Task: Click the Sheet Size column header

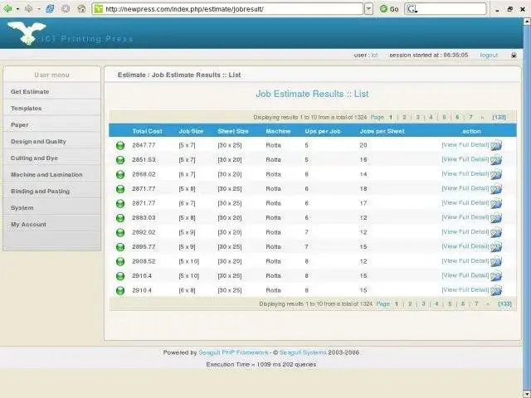Action: [x=233, y=131]
